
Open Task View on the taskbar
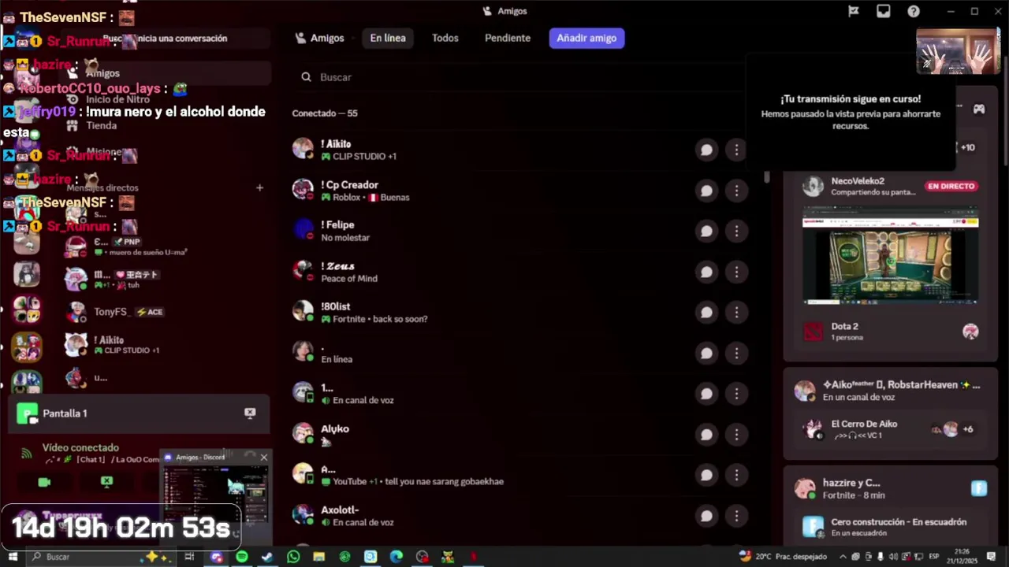189,557
